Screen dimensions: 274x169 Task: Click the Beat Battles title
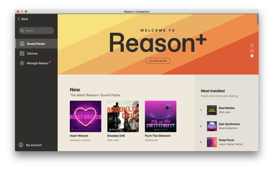pyautogui.click(x=227, y=108)
